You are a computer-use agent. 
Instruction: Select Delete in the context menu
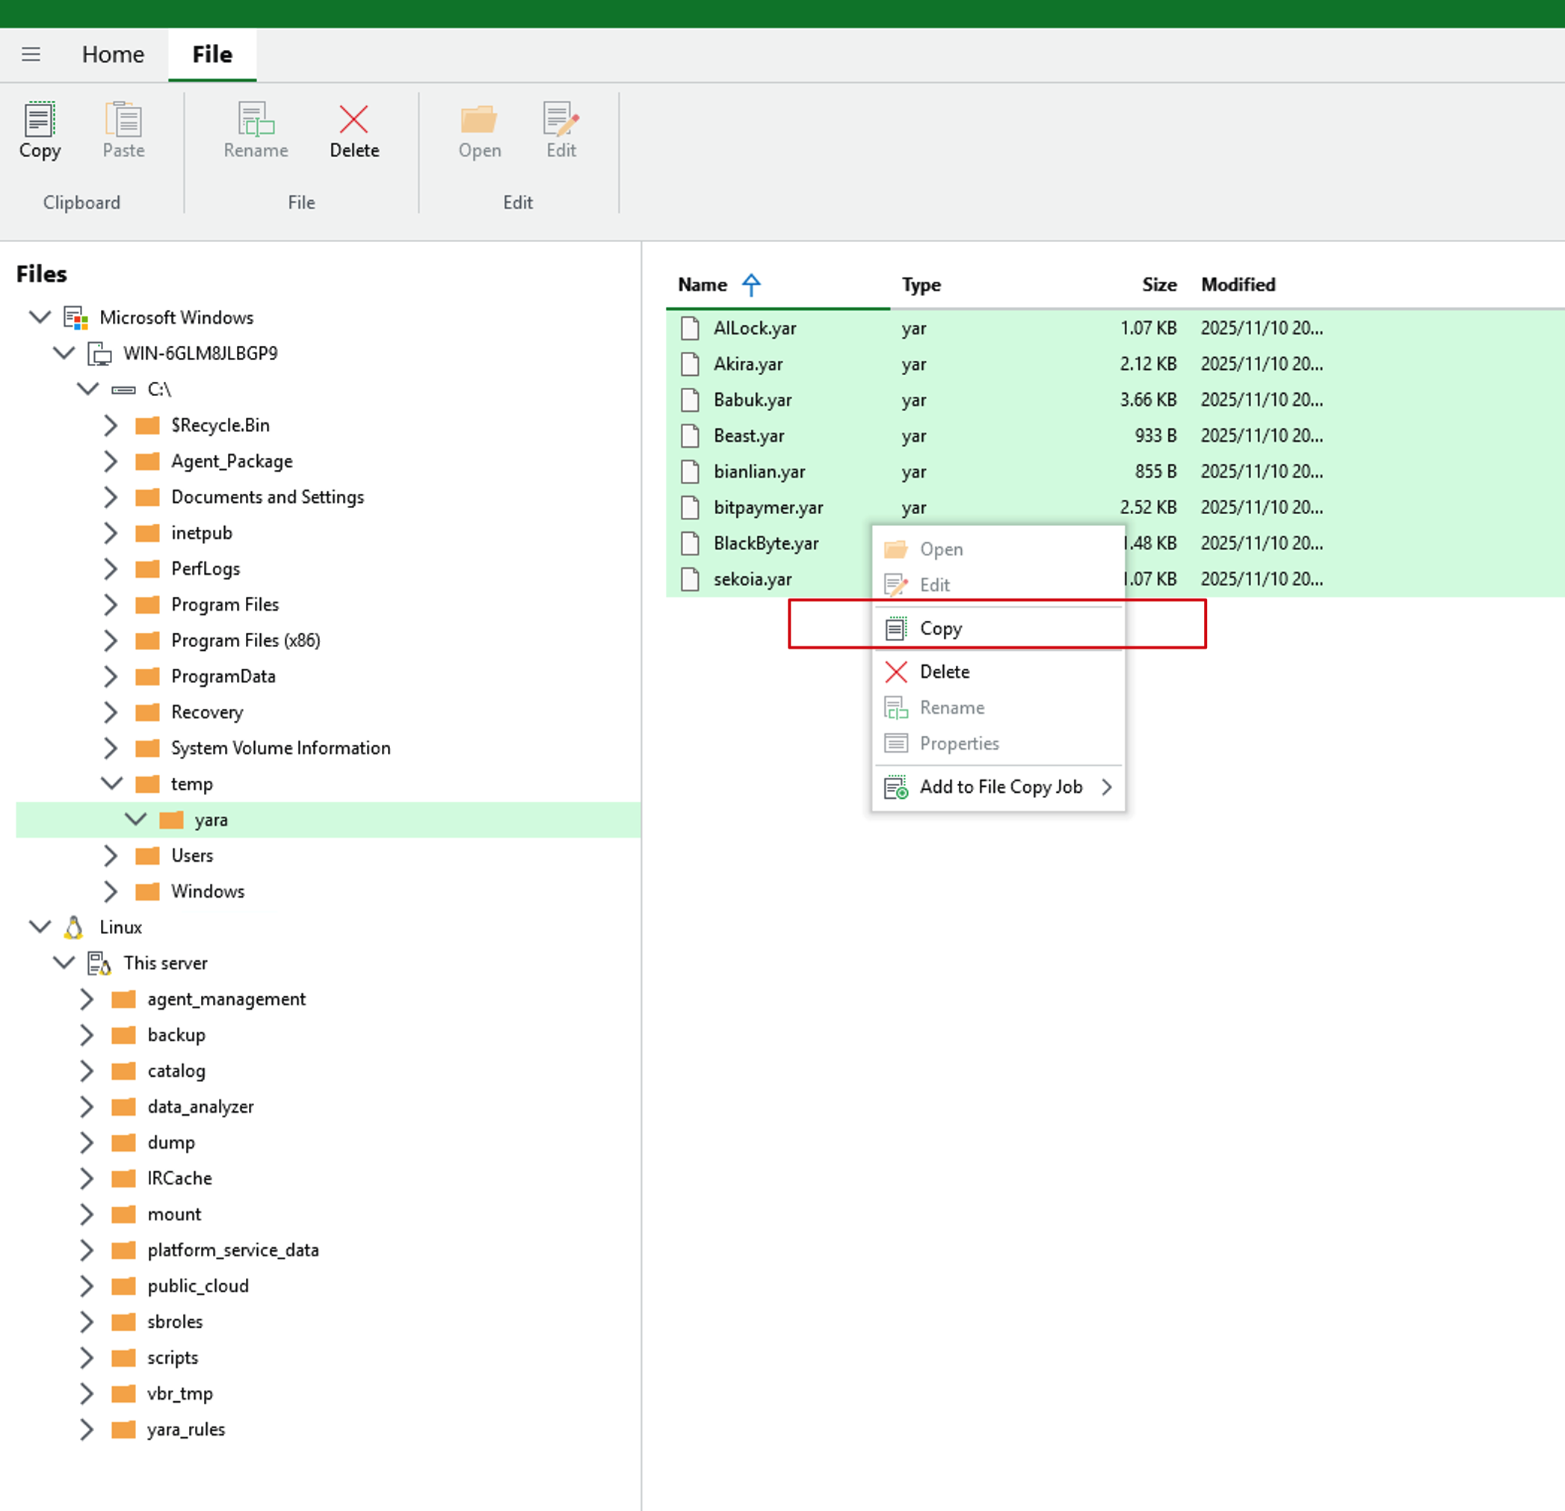click(944, 671)
